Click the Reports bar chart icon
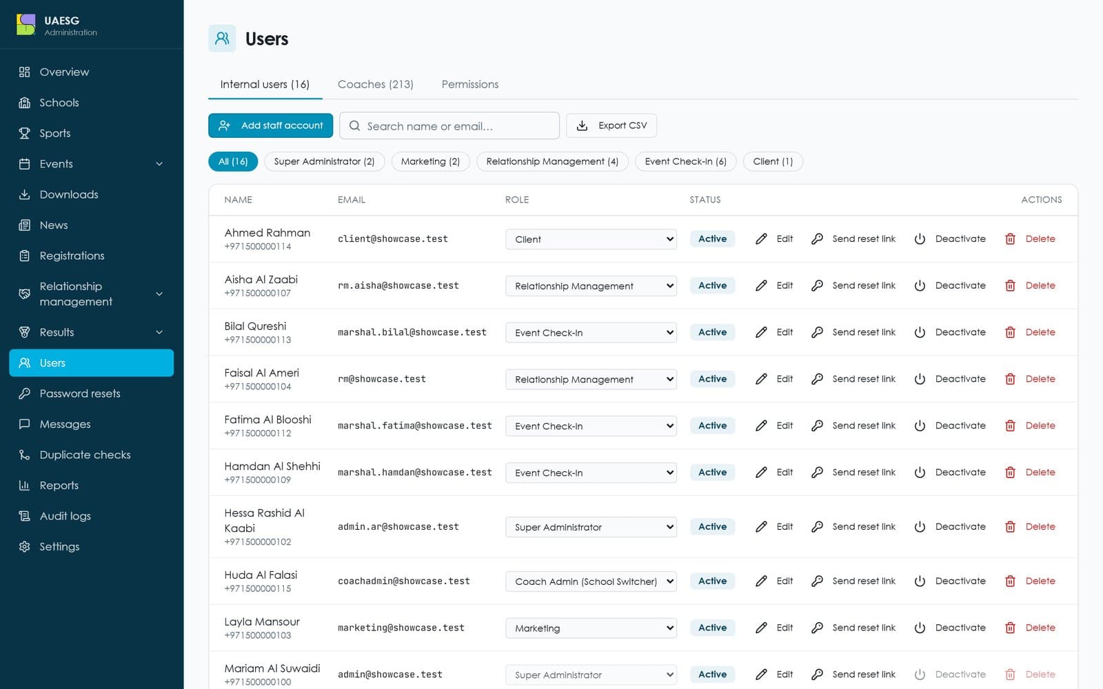The width and height of the screenshot is (1103, 689). [25, 486]
